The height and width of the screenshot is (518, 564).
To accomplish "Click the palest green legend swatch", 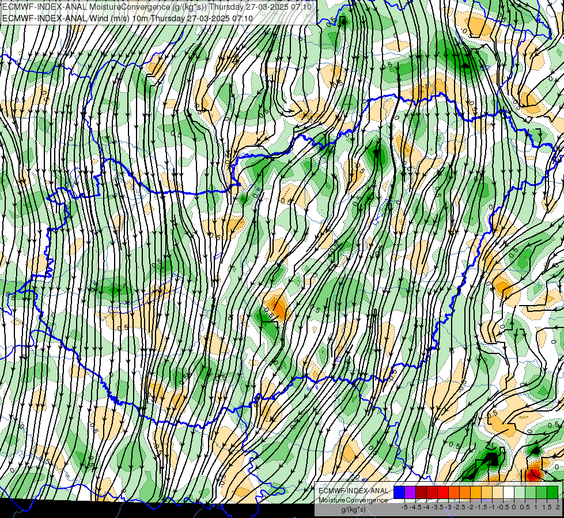I will 520,492.
